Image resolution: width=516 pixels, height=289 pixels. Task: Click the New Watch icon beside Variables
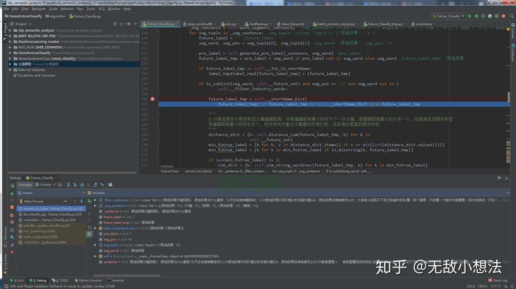click(90, 201)
